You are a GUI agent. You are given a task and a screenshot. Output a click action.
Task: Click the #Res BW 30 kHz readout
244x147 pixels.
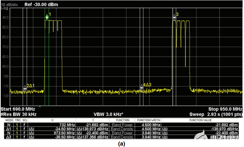click(x=19, y=114)
